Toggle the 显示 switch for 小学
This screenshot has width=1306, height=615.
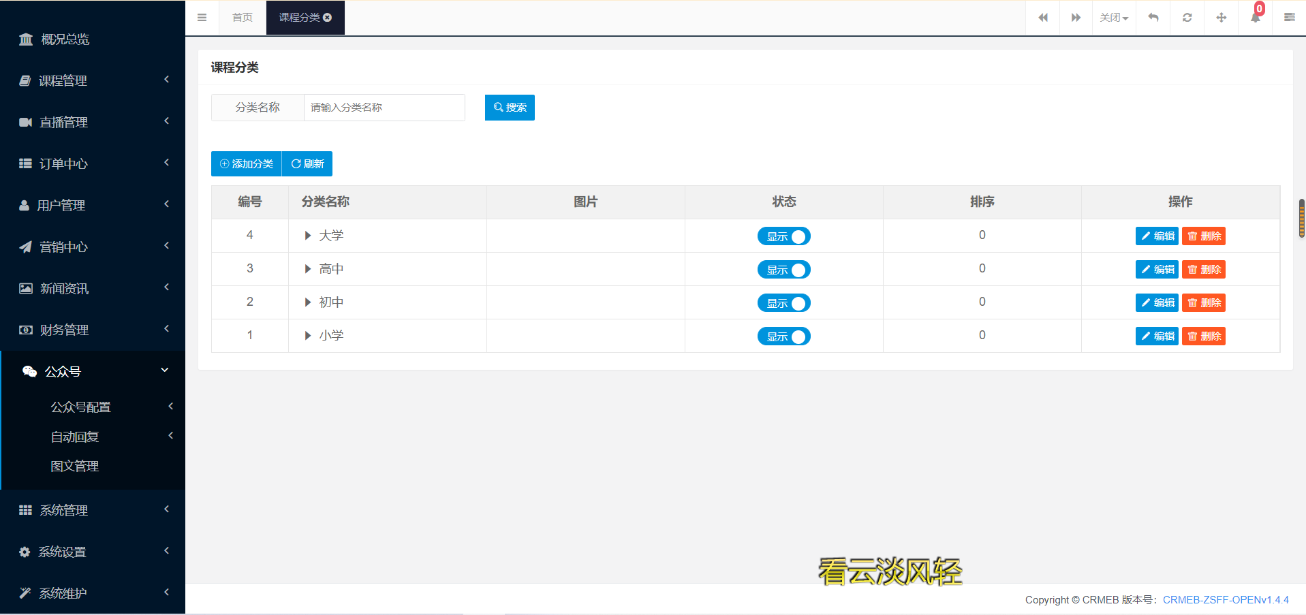[783, 336]
